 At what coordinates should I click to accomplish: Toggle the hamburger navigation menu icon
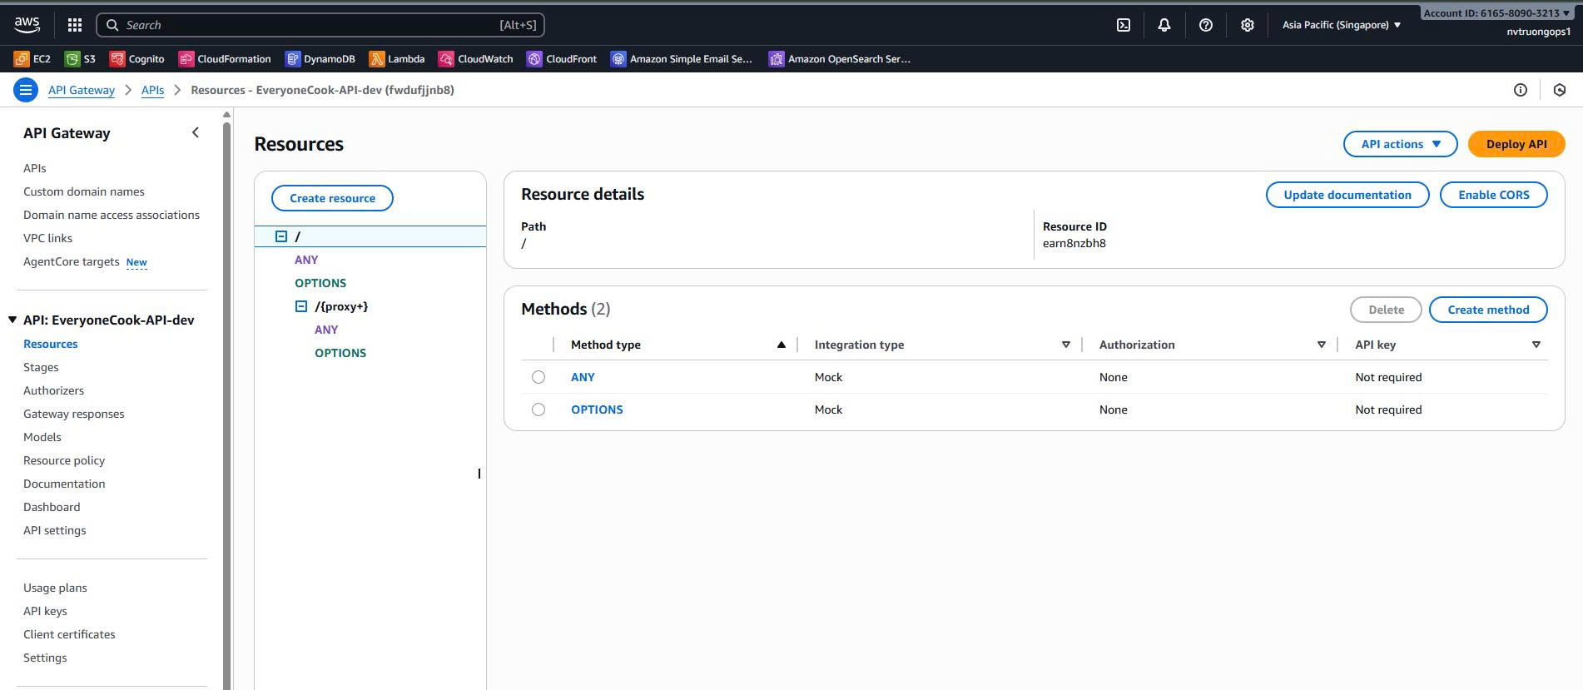pyautogui.click(x=26, y=90)
